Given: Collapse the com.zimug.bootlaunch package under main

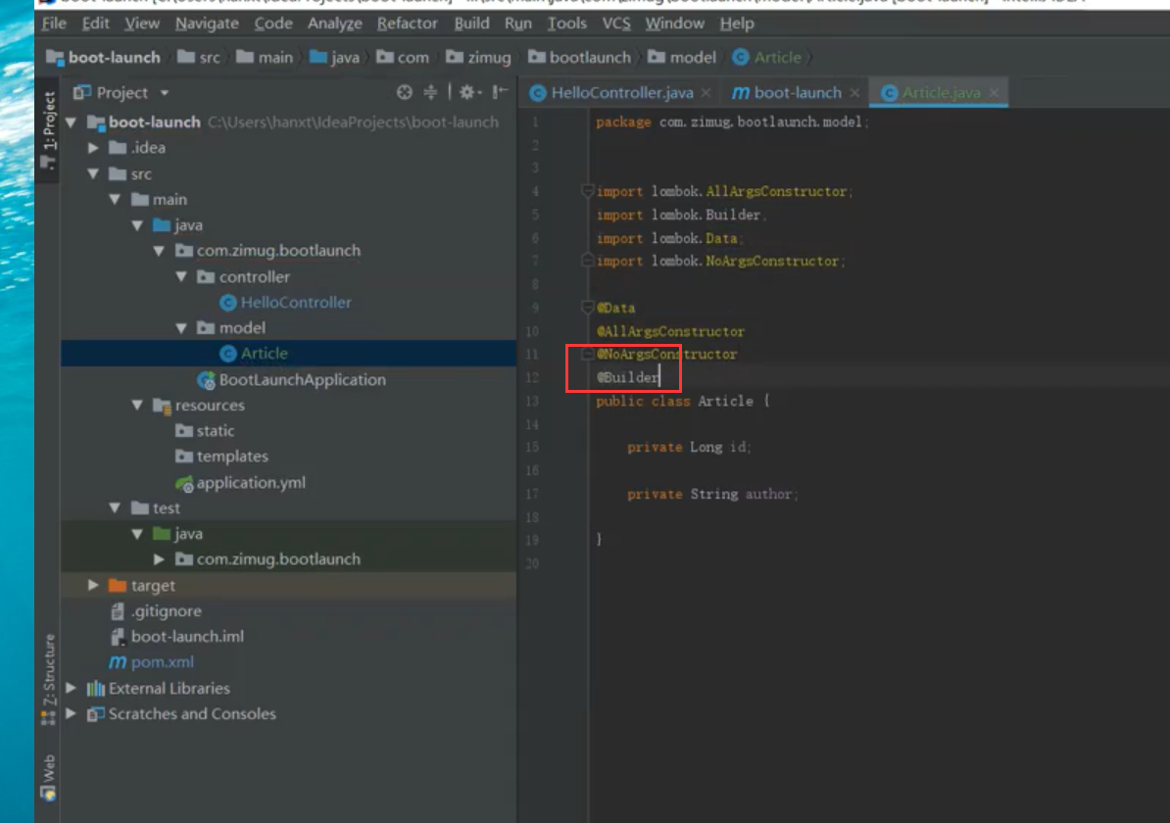Looking at the screenshot, I should [159, 251].
